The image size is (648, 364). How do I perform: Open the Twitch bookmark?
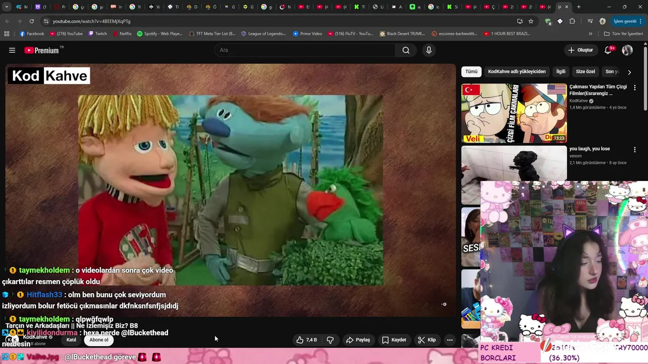(x=98, y=33)
